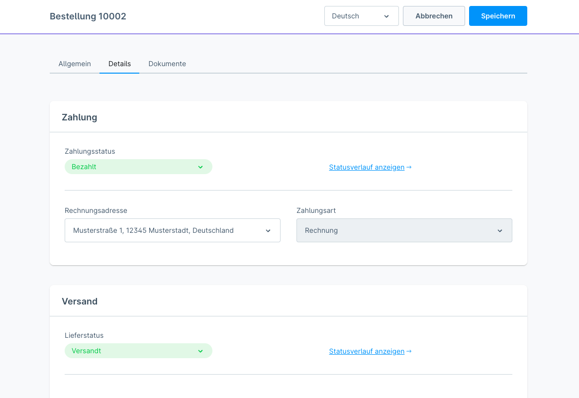The height and width of the screenshot is (398, 579).
Task: Open the Deutsch language dropdown
Action: pyautogui.click(x=361, y=16)
